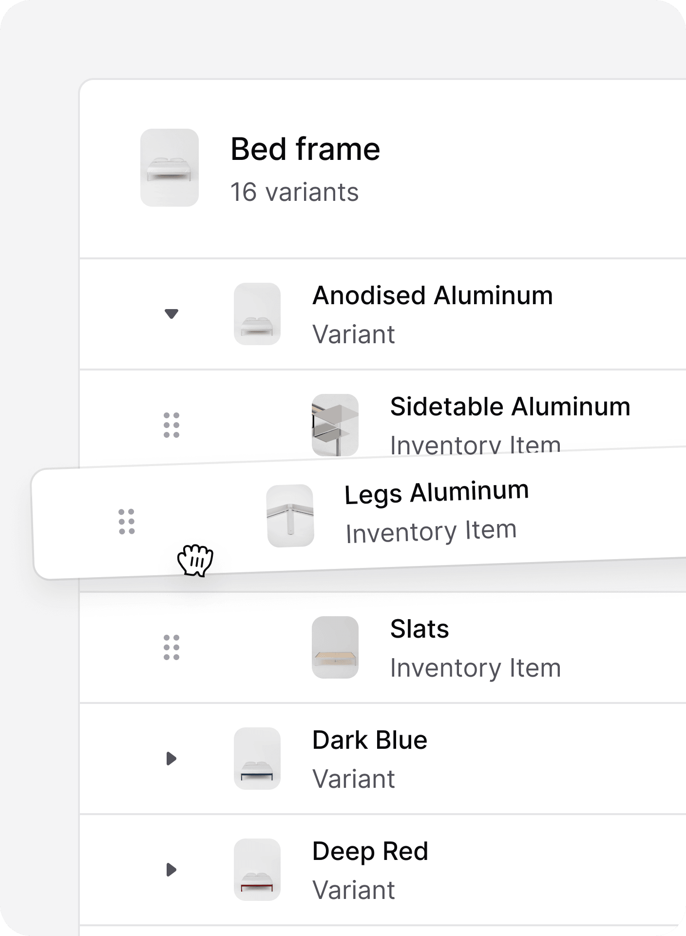Screen dimensions: 686x936
Task: Select the Slats inventory item name
Action: [x=419, y=629]
